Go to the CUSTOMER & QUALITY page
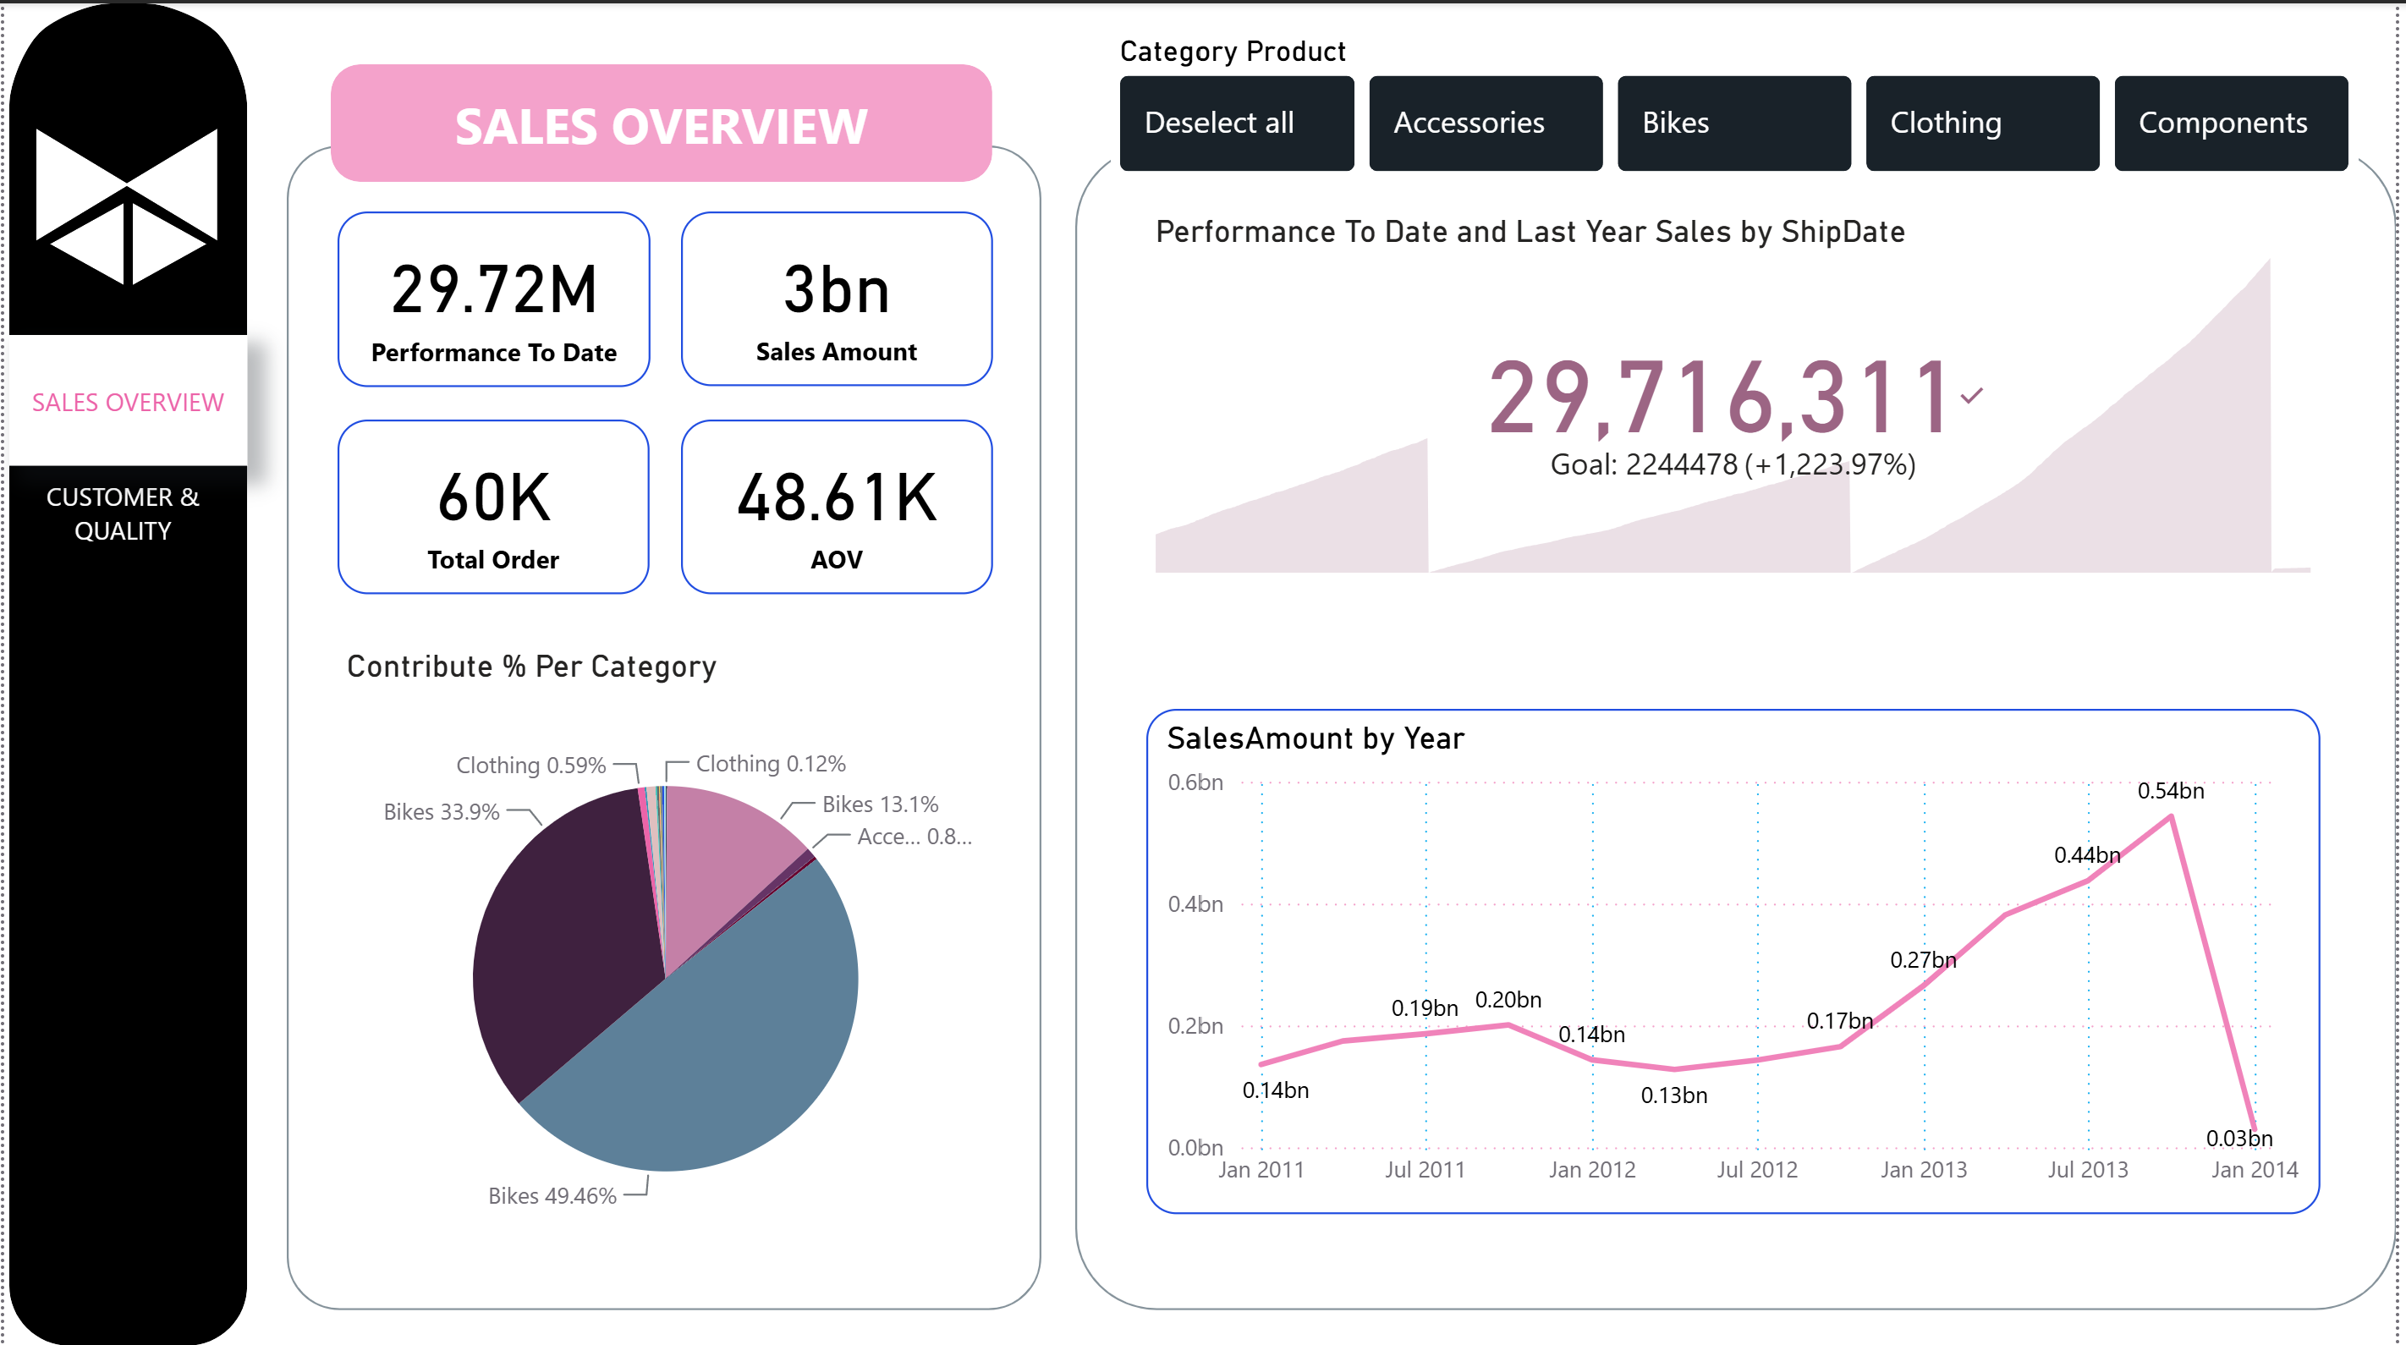This screenshot has height=1345, width=2406. (124, 513)
